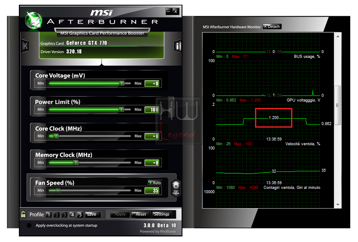The height and width of the screenshot is (242, 358).
Task: Click the 'Max : 17' BUS usage readout
Action: point(240,57)
